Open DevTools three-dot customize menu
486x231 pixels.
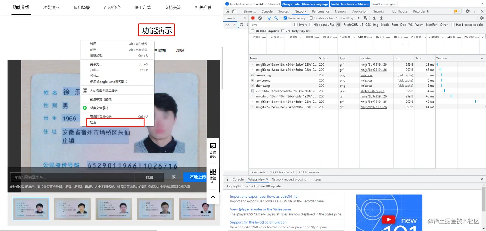475,11
